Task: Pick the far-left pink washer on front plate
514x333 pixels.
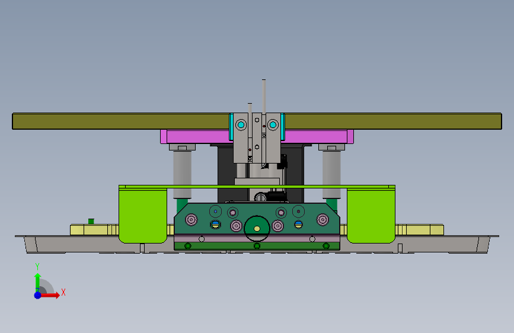Action: [191, 219]
